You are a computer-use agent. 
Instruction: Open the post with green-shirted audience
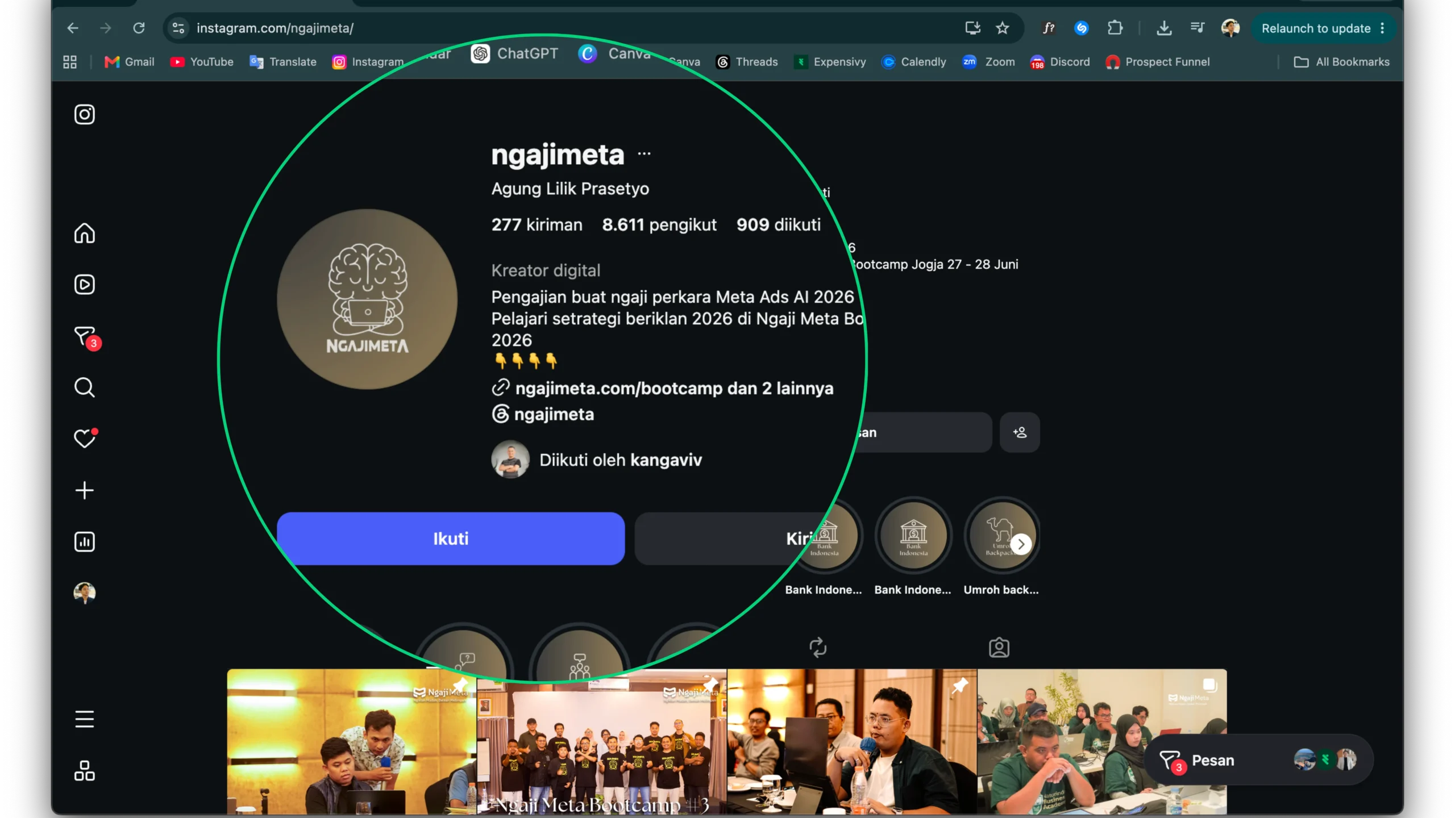[1102, 742]
